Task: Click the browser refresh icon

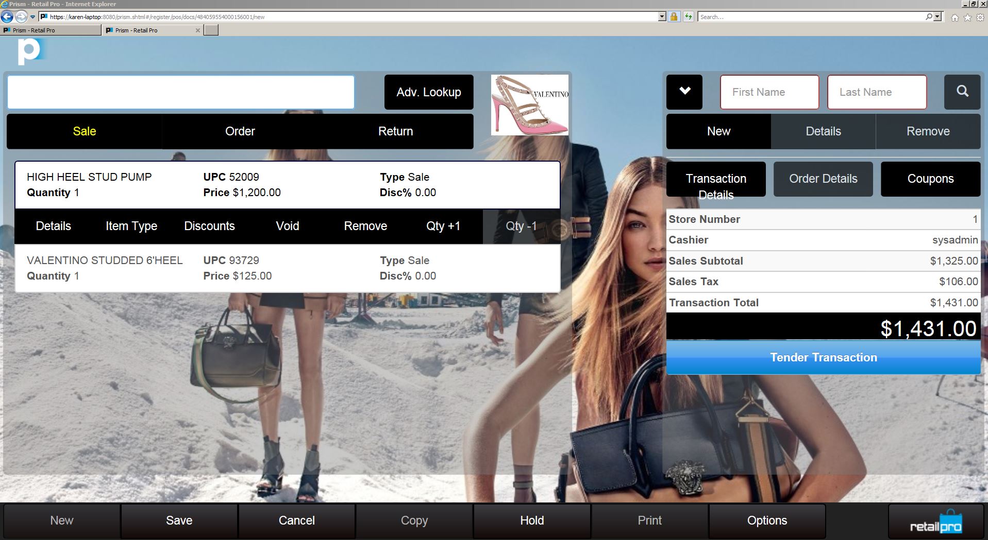Action: click(688, 17)
